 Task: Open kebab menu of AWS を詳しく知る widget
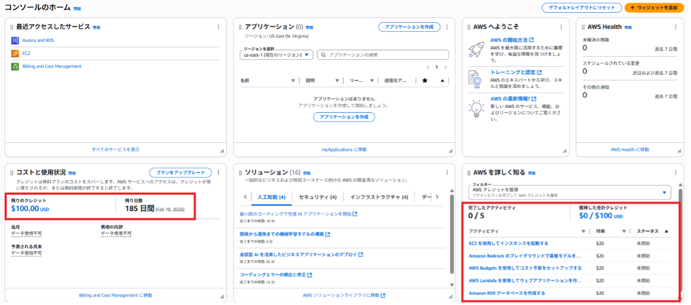(x=675, y=172)
